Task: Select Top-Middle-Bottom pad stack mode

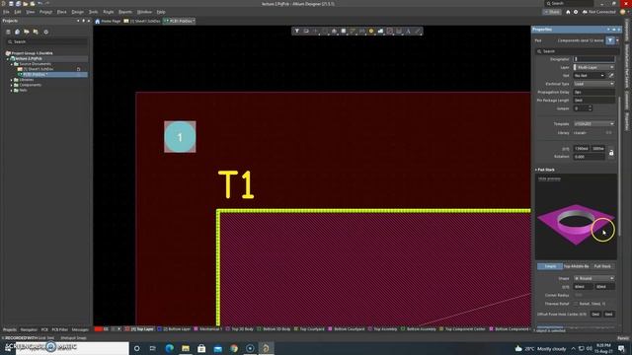Action: click(576, 266)
